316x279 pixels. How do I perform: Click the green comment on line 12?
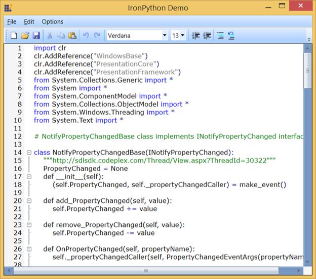click(x=169, y=136)
